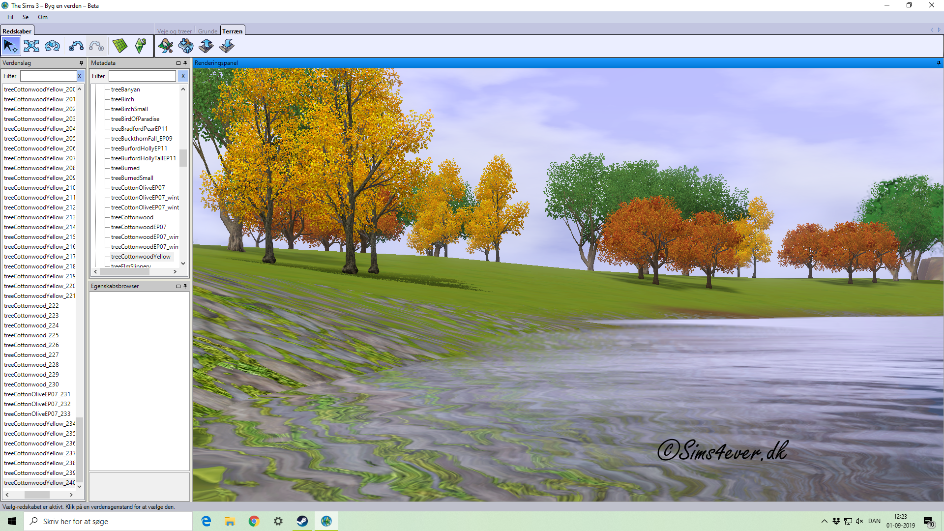The width and height of the screenshot is (944, 531).
Task: Switch to the Veje og træer tab
Action: click(x=175, y=31)
